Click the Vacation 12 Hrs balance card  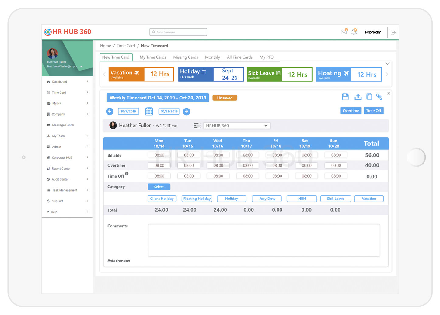pos(141,74)
